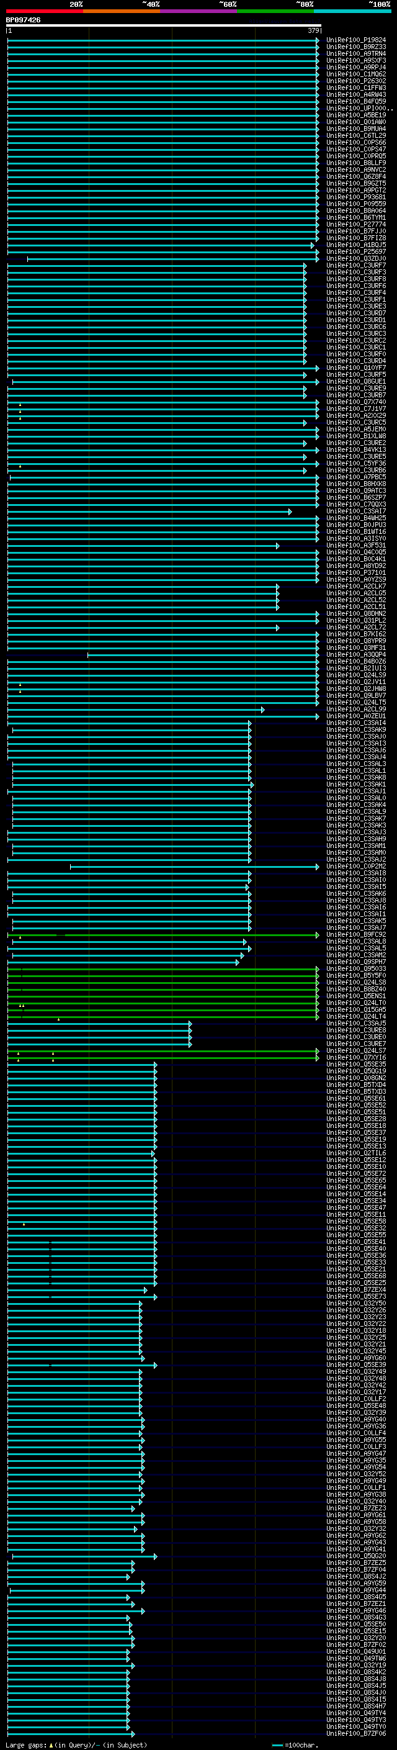Open hit UniRef100_P25697
This screenshot has height=1750, width=397.
[355, 251]
